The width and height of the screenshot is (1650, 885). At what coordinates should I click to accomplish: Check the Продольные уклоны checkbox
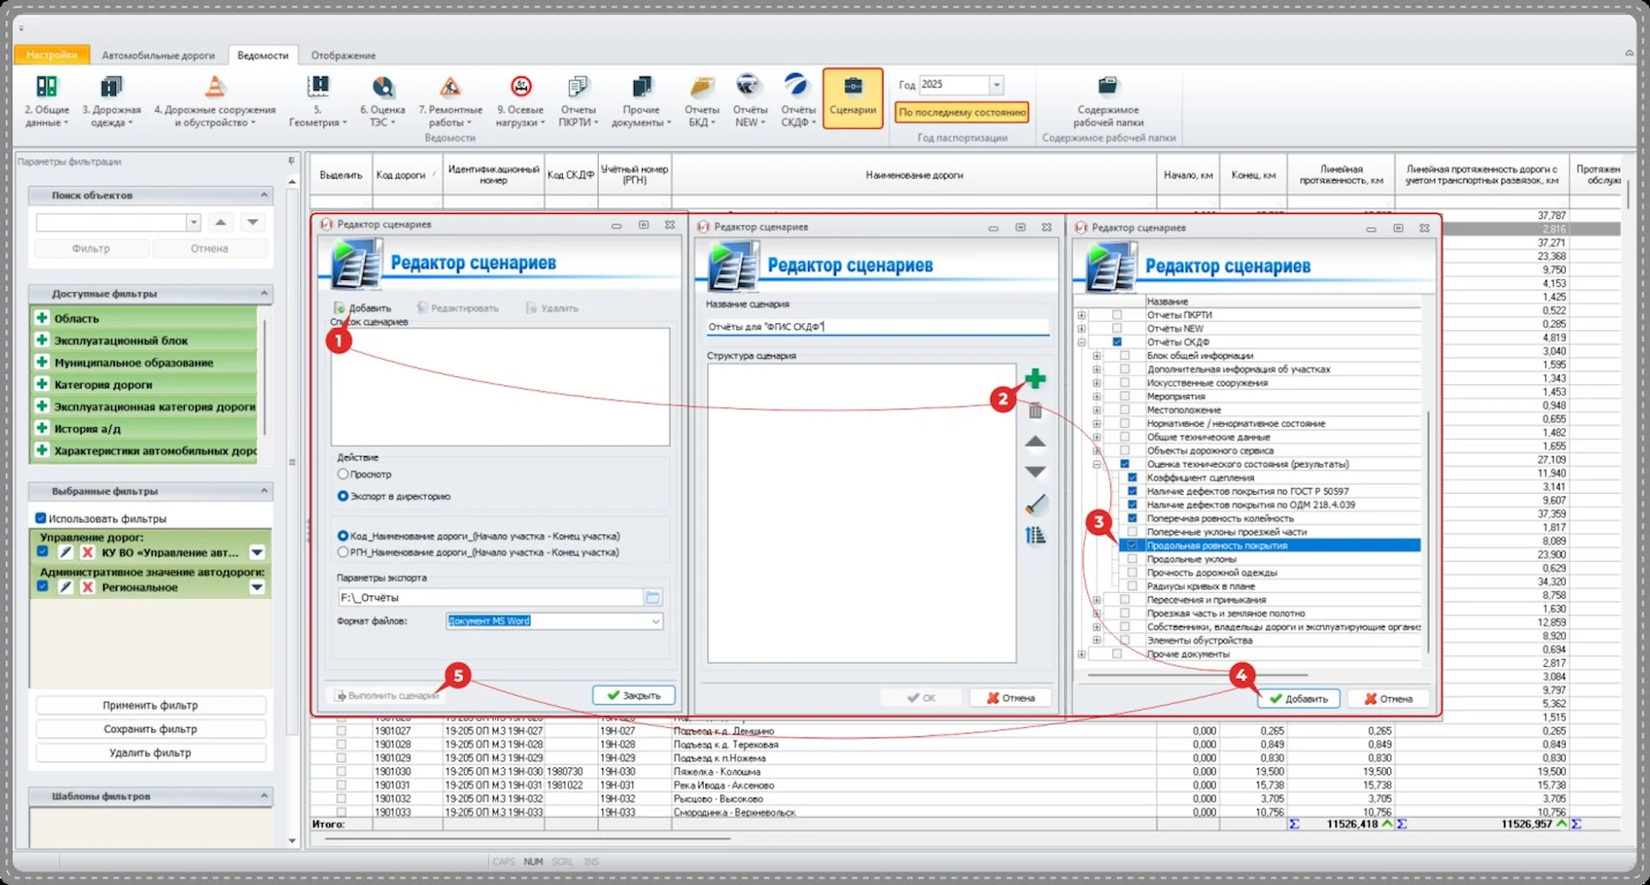[x=1132, y=559]
